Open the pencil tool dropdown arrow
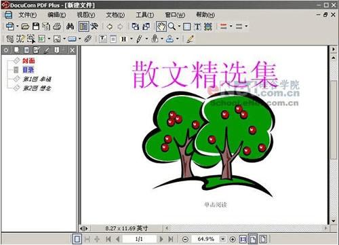The image size is (339, 245). tap(146, 39)
